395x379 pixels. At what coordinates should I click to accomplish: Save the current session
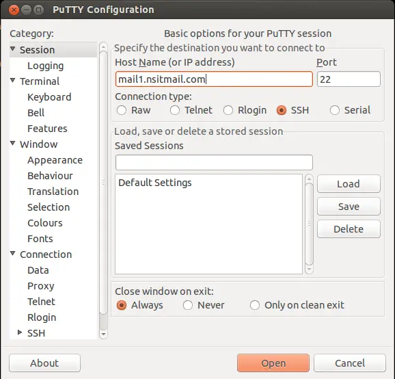(x=349, y=207)
